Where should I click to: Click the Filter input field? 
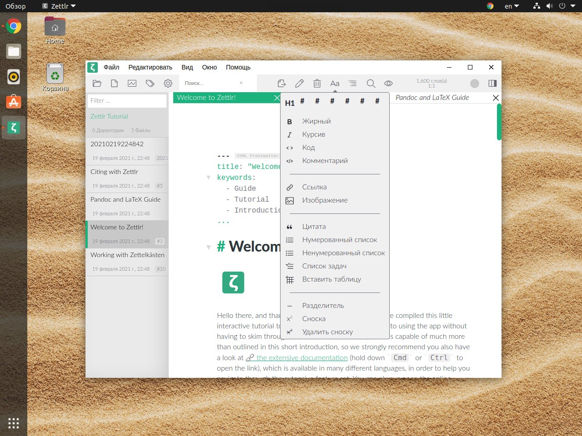127,100
